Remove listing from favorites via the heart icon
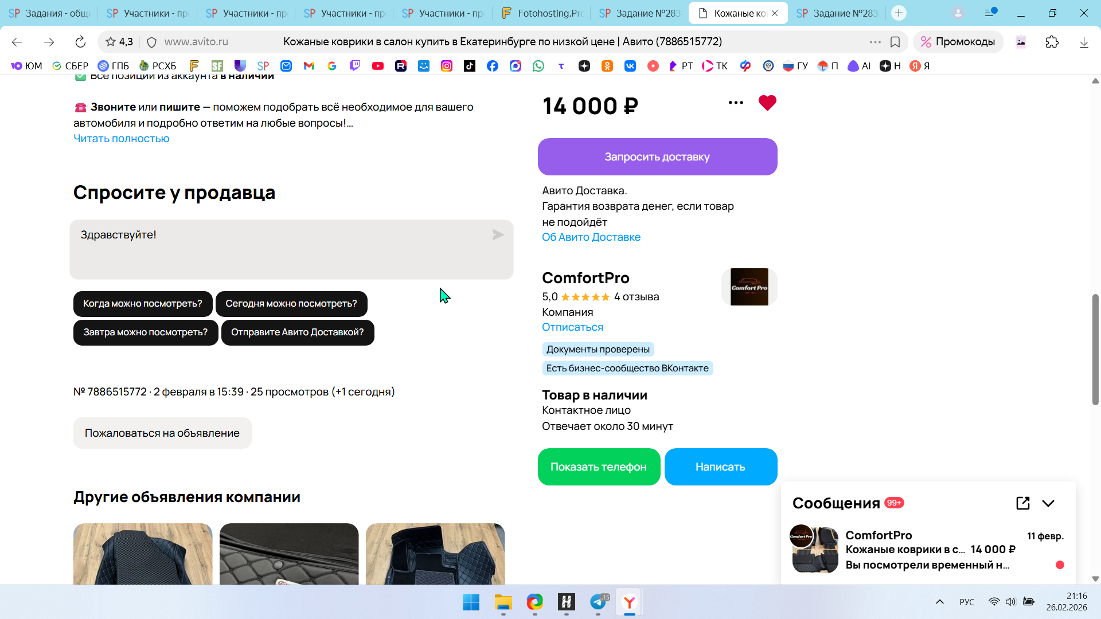The height and width of the screenshot is (619, 1101). pos(767,103)
